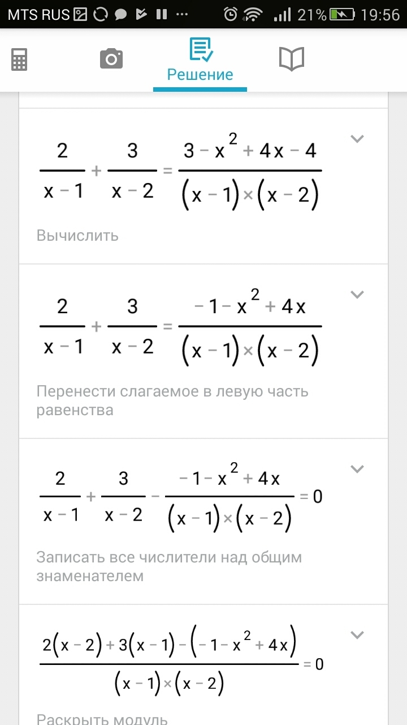Viewport: 407px width, 725px height.
Task: Tap the solution checklist icon
Action: coord(201,50)
